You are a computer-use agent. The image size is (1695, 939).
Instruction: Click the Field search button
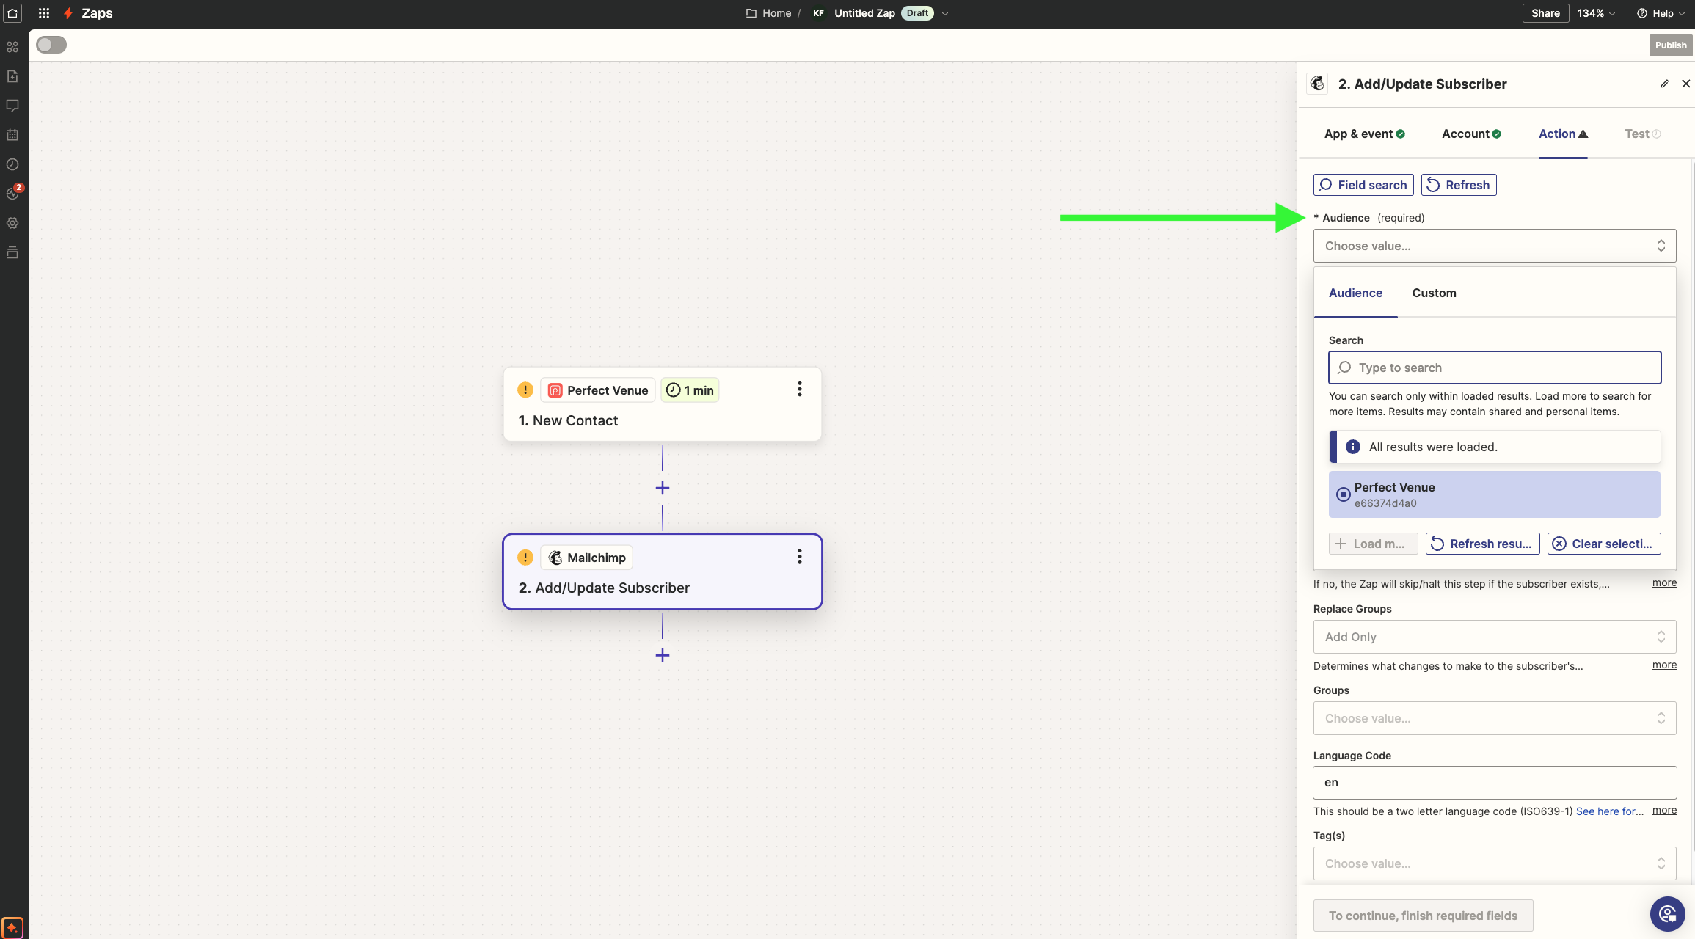[1363, 185]
